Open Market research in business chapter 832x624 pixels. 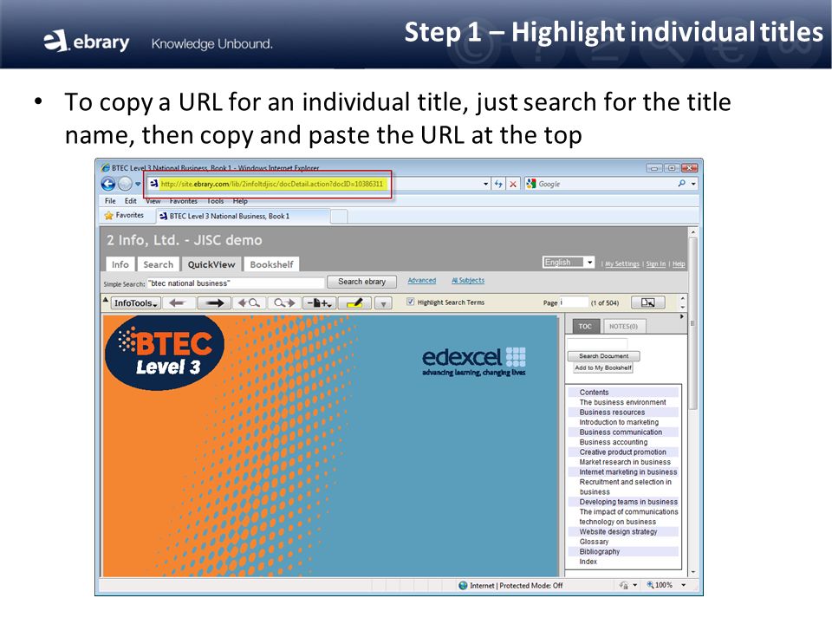tap(625, 462)
